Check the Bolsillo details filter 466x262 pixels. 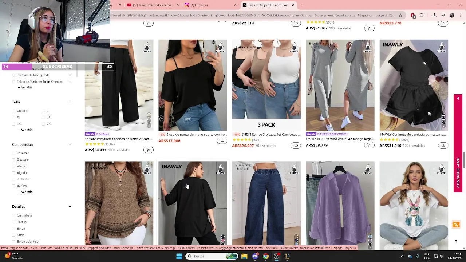14,222
